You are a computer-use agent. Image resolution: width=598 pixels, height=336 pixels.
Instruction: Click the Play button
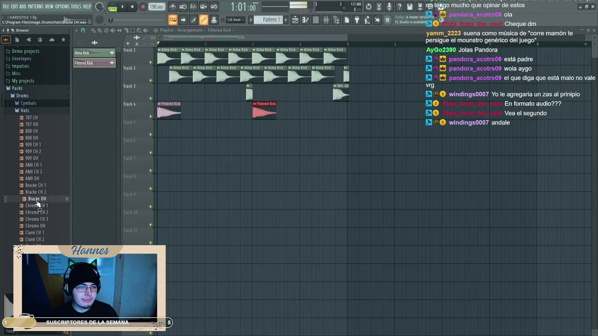(123, 7)
